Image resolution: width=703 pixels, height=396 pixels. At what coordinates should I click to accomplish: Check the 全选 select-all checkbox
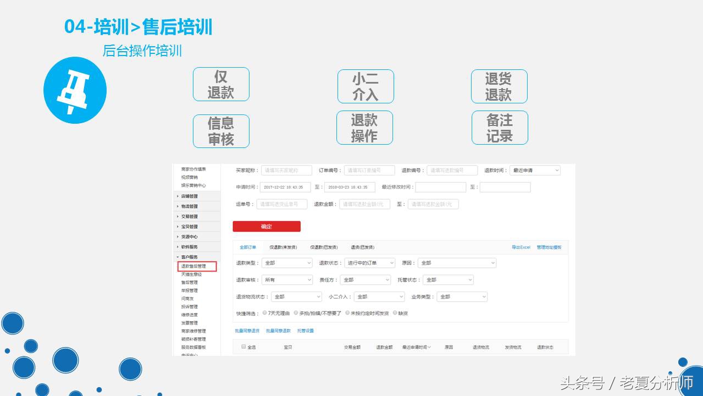pos(242,346)
